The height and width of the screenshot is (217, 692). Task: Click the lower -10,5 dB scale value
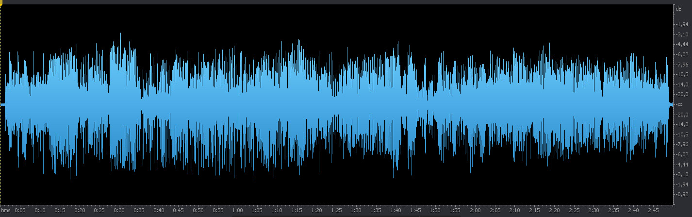[x=682, y=134]
